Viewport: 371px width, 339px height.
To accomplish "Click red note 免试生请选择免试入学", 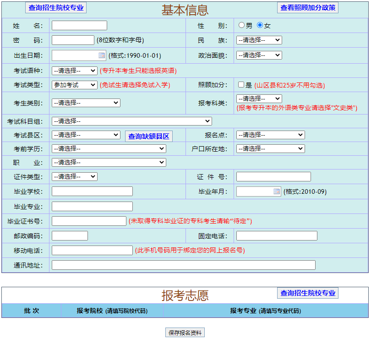I will [x=135, y=85].
